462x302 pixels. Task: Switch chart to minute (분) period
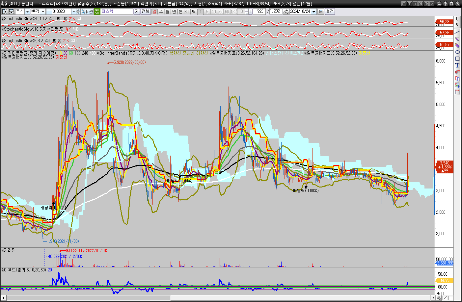(180, 12)
